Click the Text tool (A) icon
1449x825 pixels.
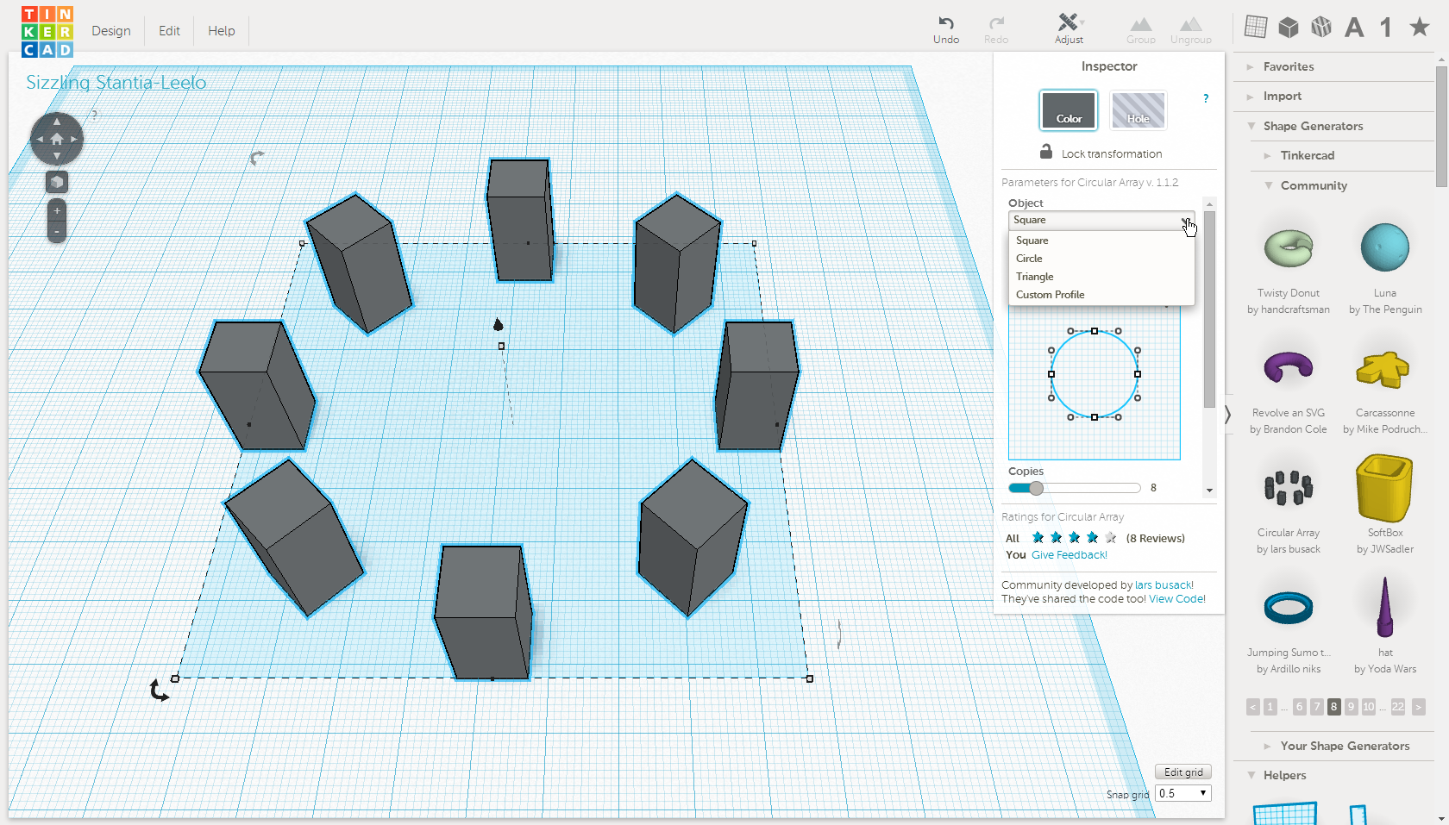(1353, 27)
